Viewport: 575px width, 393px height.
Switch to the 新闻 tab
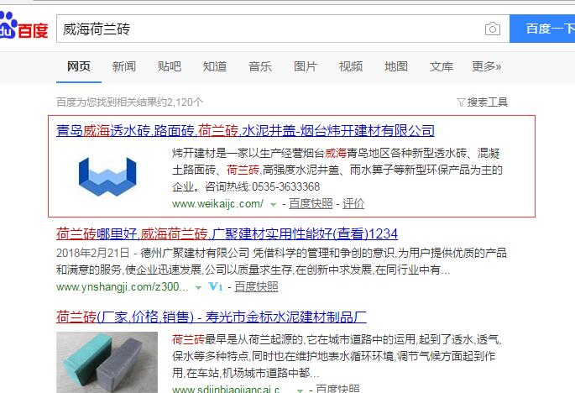tap(123, 66)
